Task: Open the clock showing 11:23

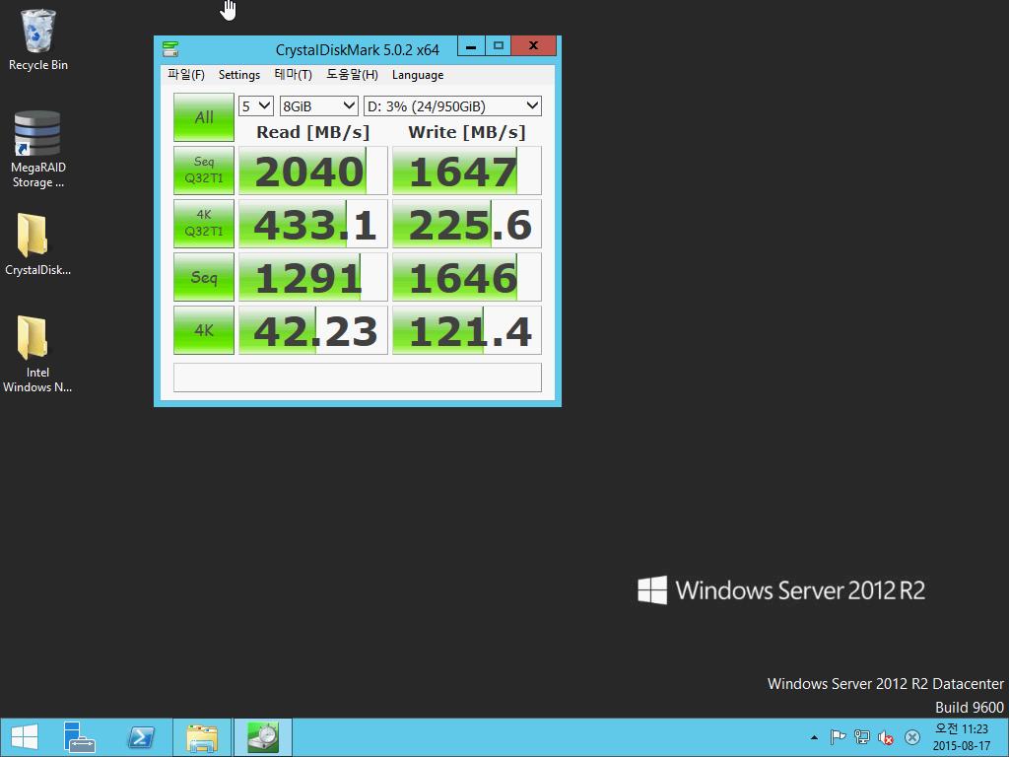Action: pos(962,737)
